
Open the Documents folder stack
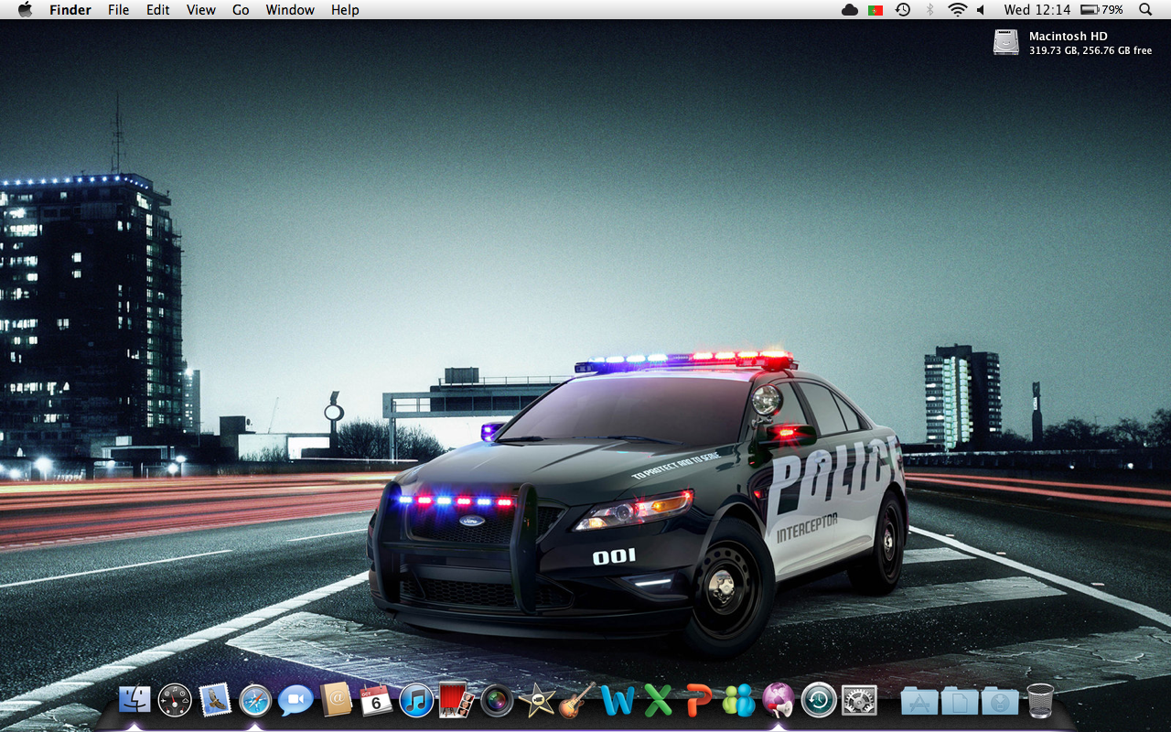[x=960, y=701]
